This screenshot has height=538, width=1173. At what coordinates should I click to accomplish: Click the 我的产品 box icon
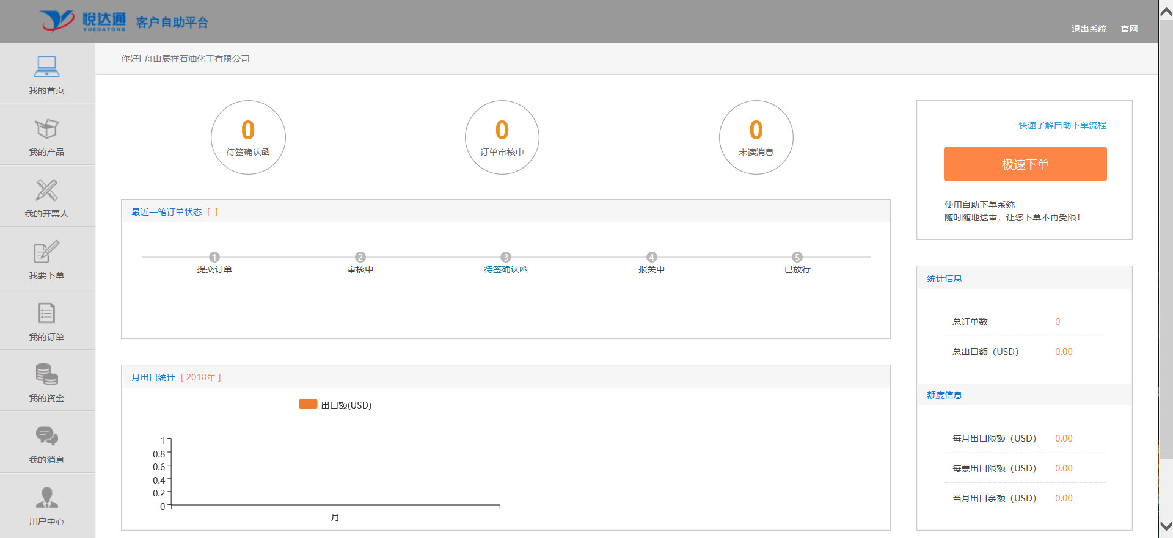[46, 128]
